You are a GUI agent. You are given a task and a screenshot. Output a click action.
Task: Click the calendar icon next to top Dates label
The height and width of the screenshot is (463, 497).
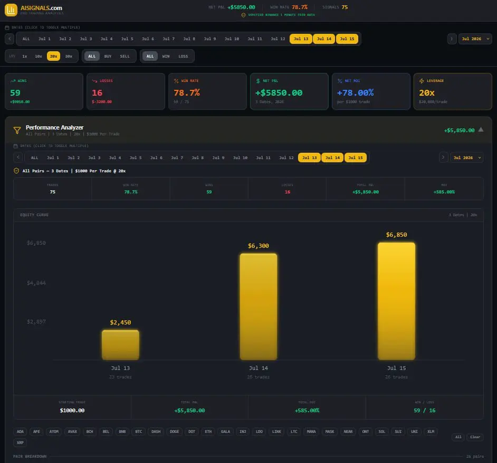(7, 27)
